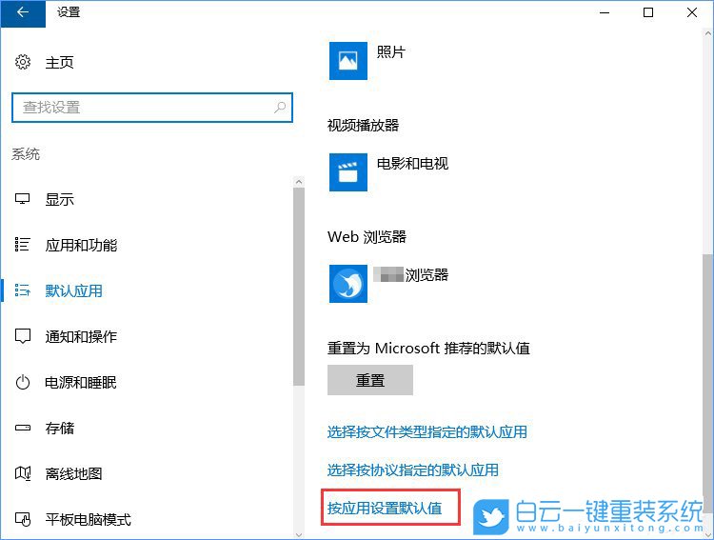Minimize the settings window
The height and width of the screenshot is (540, 714).
[605, 12]
